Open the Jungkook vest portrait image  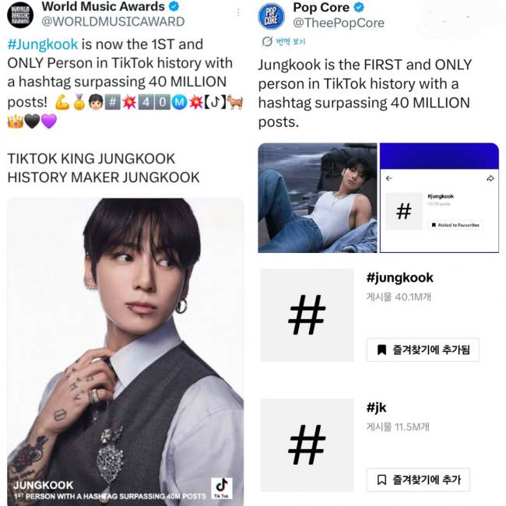point(125,352)
